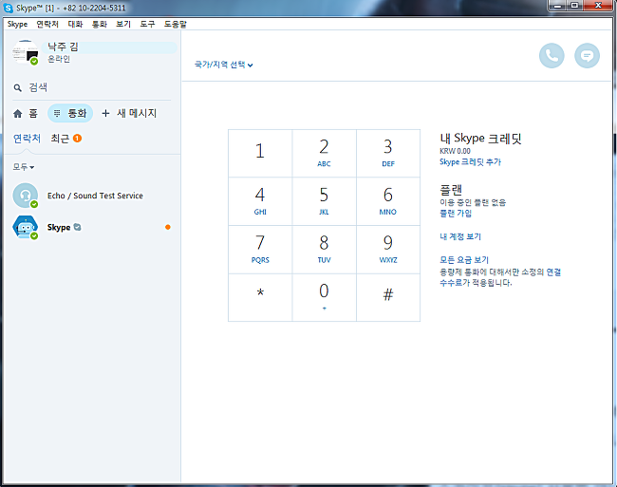Open the 국가/지역 선택 dropdown
The height and width of the screenshot is (487, 617).
223,65
